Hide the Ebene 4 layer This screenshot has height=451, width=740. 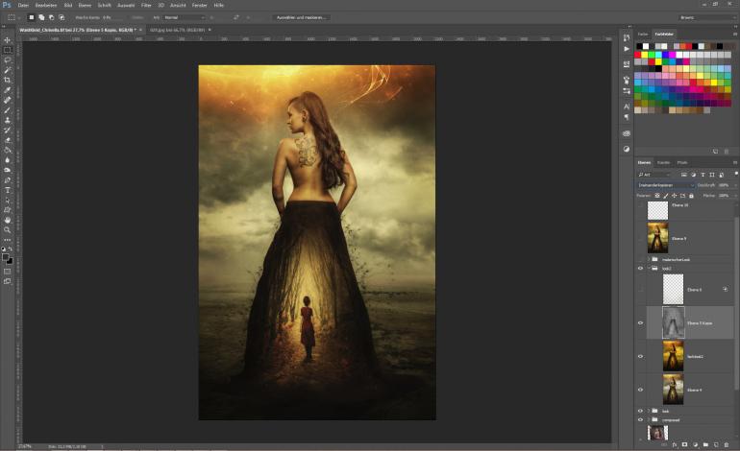(640, 390)
